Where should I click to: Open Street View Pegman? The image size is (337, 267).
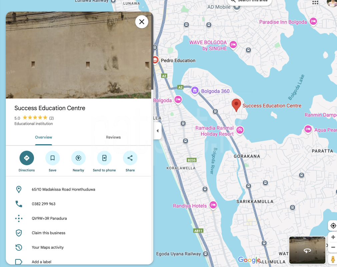tap(333, 259)
